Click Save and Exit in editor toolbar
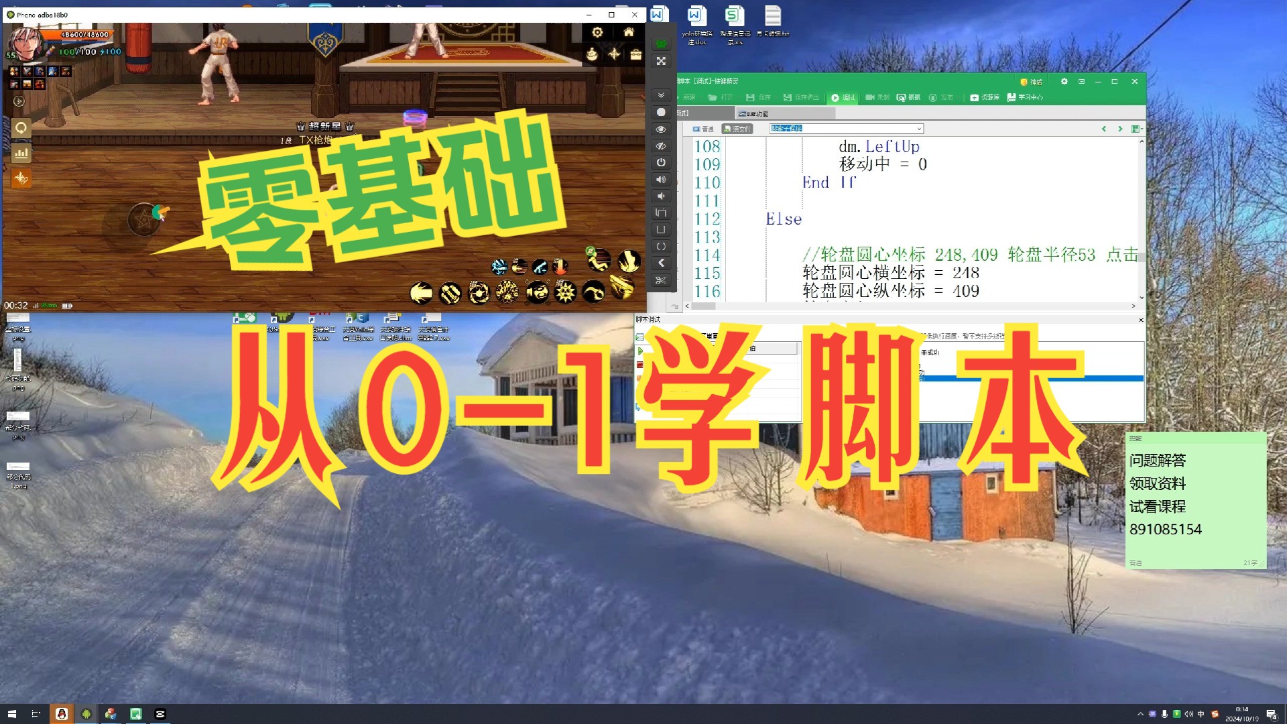This screenshot has width=1287, height=724. pos(801,97)
